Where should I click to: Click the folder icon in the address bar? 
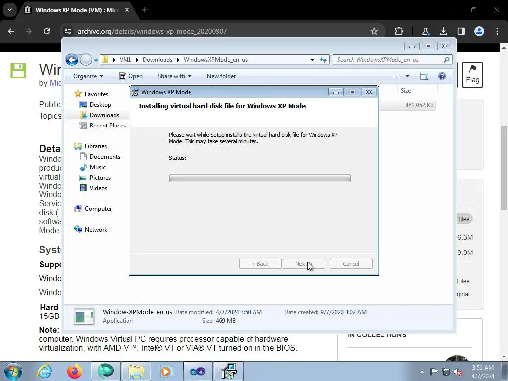(x=105, y=60)
